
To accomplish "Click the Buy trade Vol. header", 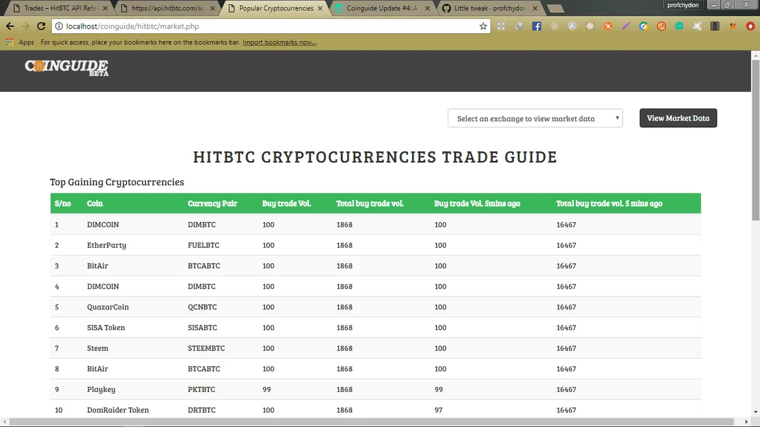I will click(286, 203).
